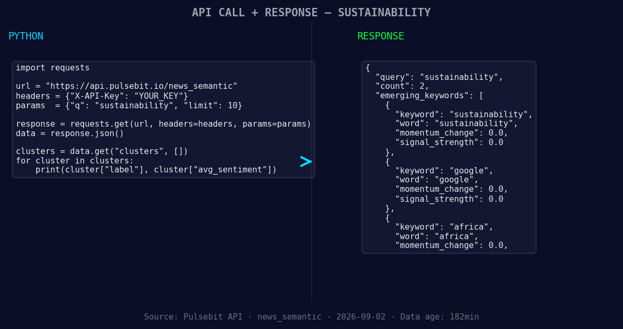Click the params line with "limit": 10
The height and width of the screenshot is (329, 623).
coord(129,106)
